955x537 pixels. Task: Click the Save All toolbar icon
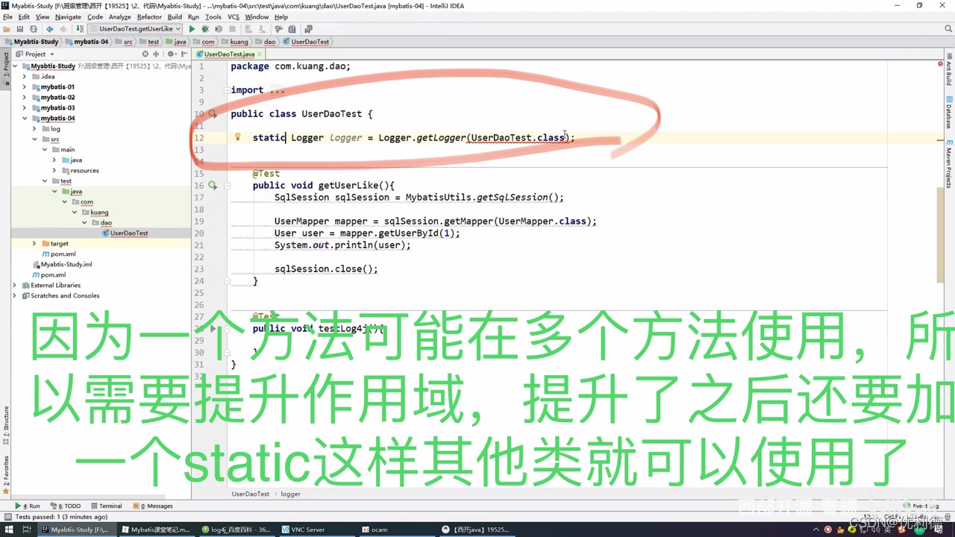point(20,29)
